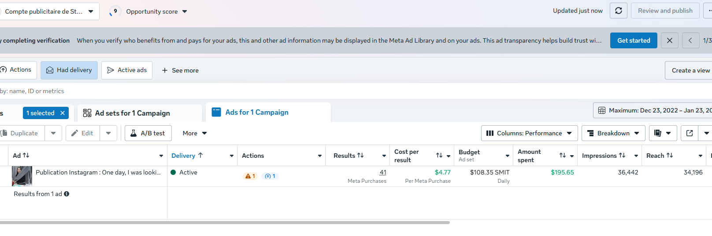Viewport: 712px width, 236px height.
Task: Switch to Ad sets for 1 Campaign tab
Action: tap(132, 113)
